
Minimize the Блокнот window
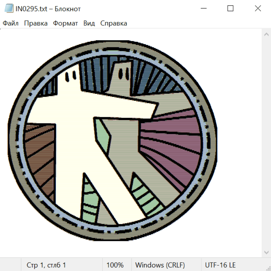click(x=203, y=8)
